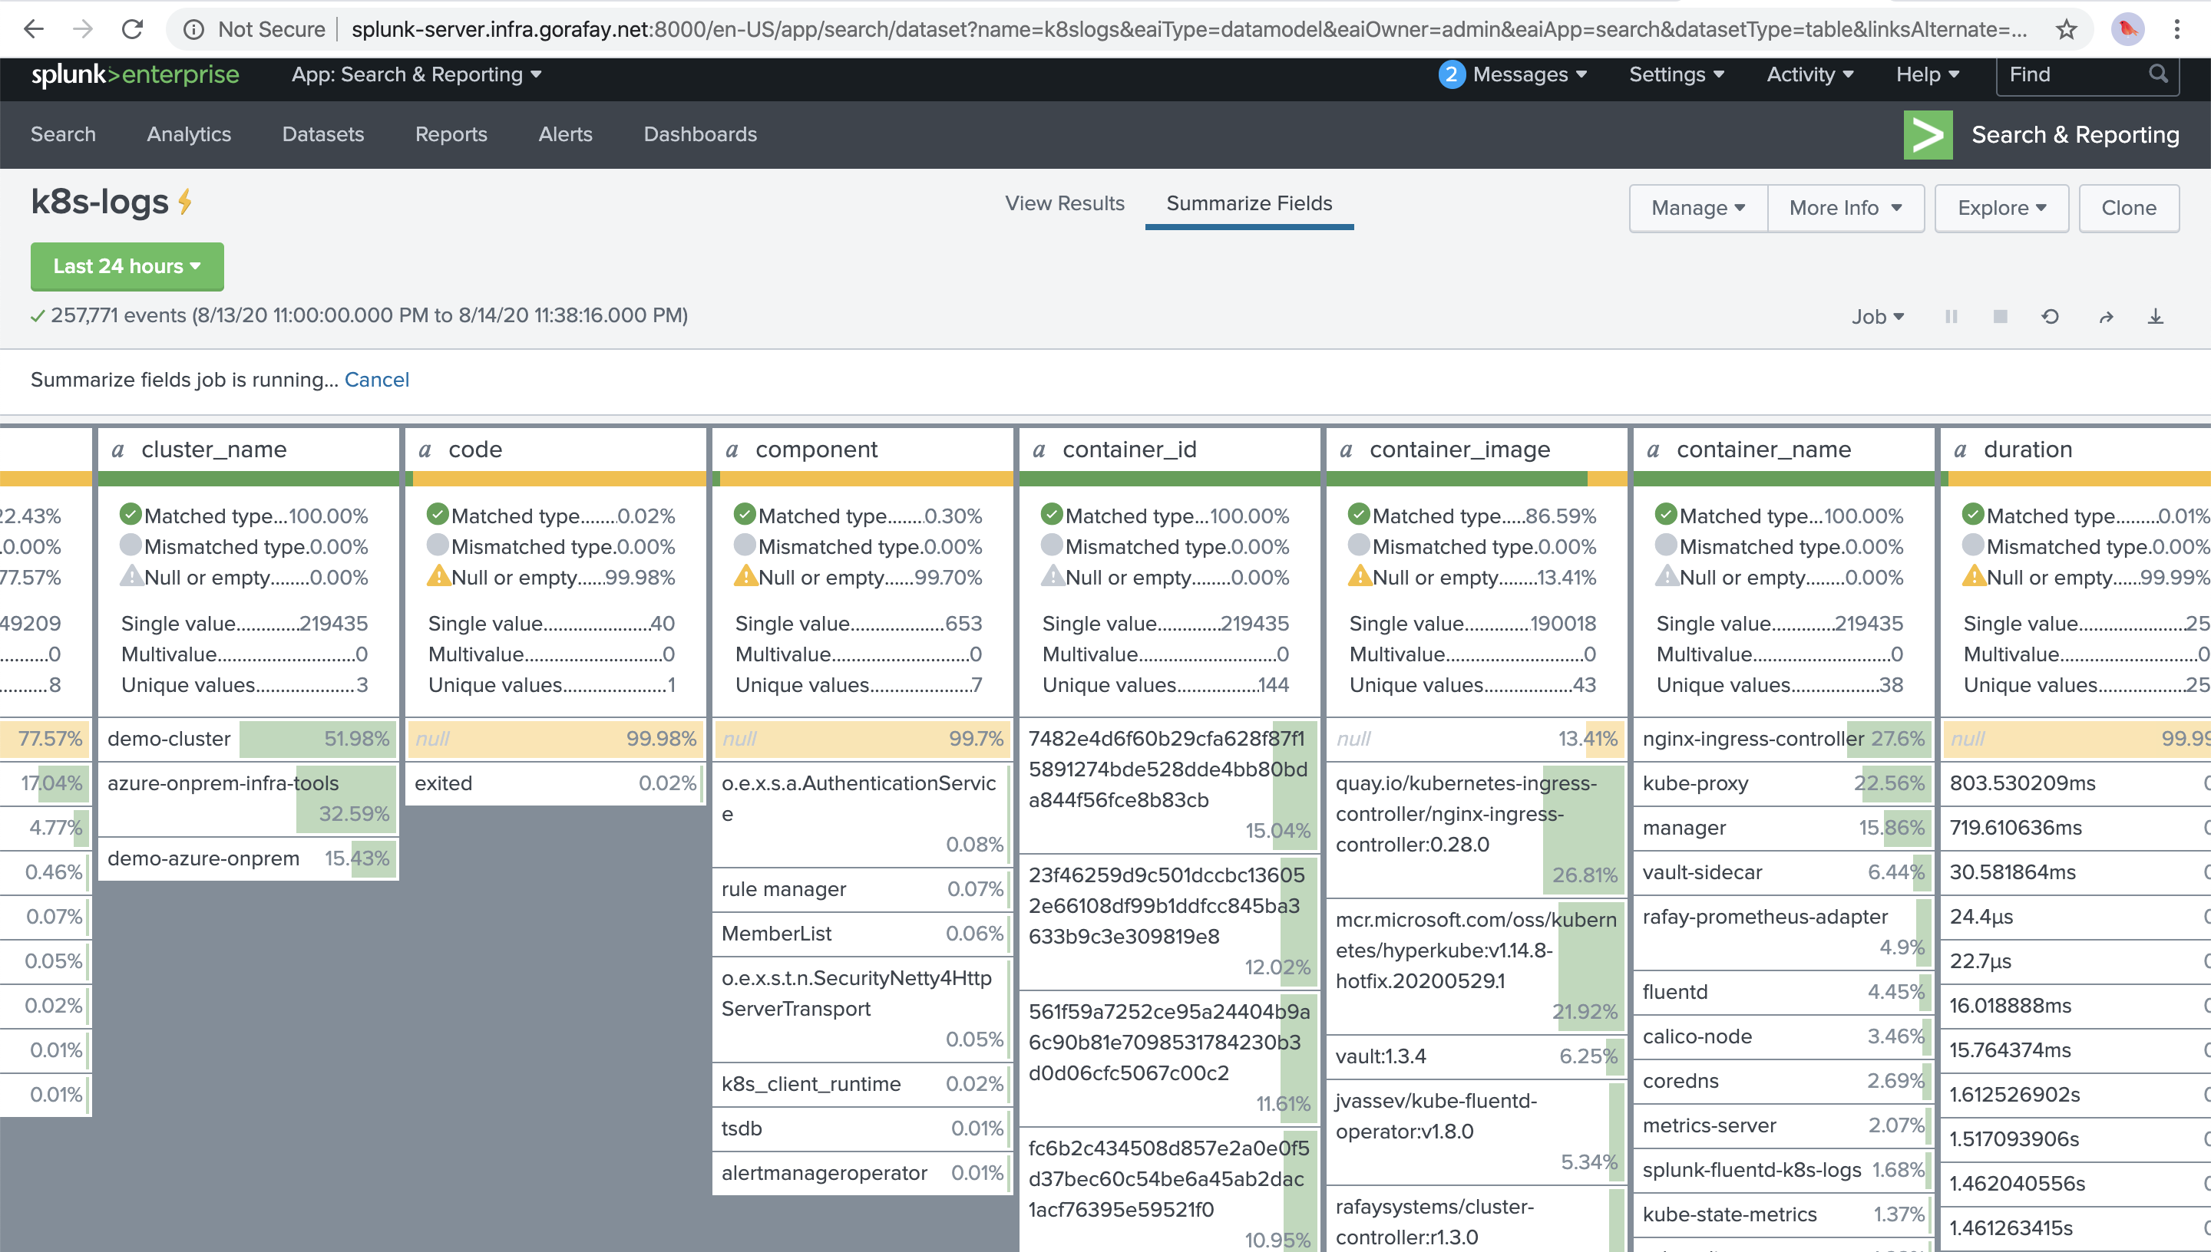
Task: Open the Activity dropdown
Action: [x=1809, y=75]
